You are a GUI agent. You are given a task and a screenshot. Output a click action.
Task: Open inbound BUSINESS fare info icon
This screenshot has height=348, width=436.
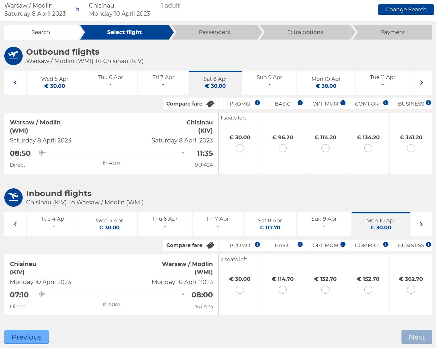[428, 244]
